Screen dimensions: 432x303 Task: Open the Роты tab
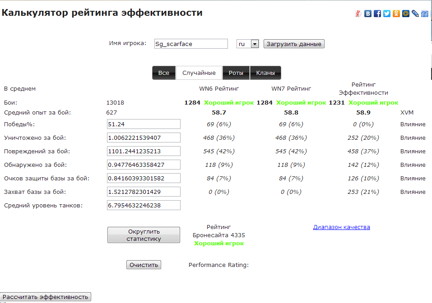pyautogui.click(x=236, y=73)
